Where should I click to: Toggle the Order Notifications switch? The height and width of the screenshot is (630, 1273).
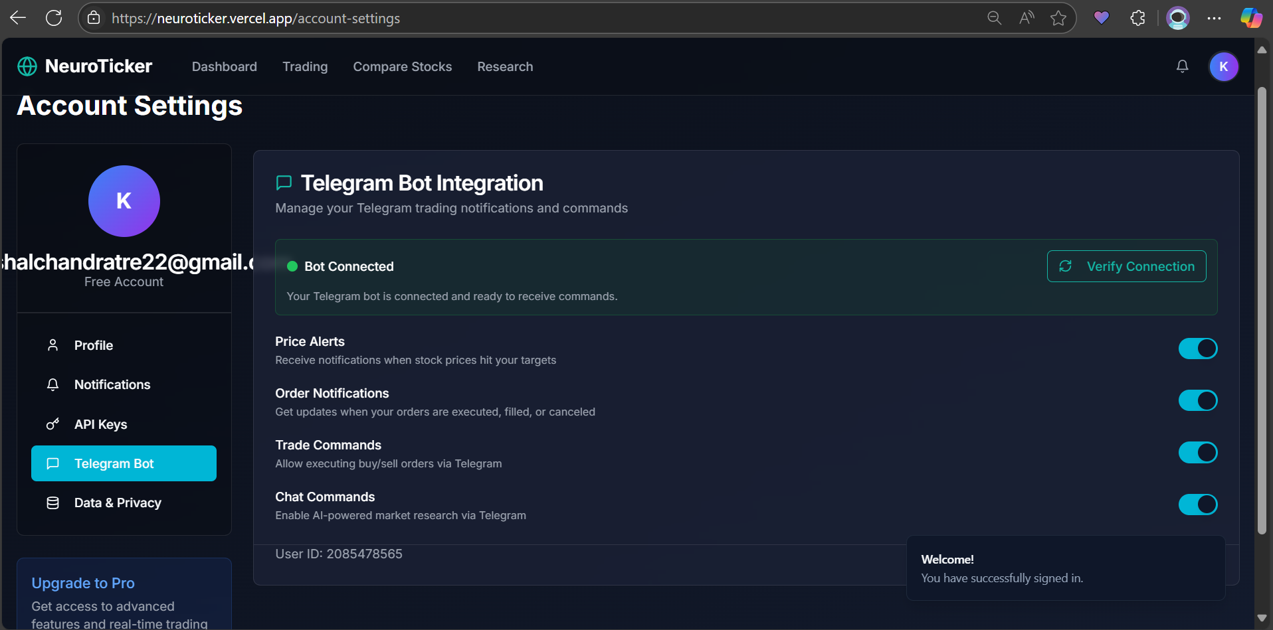tap(1198, 400)
